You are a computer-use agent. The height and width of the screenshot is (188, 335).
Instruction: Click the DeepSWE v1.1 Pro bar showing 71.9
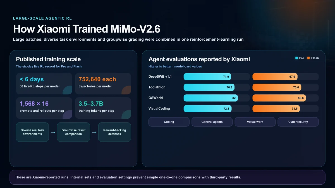tap(207, 77)
